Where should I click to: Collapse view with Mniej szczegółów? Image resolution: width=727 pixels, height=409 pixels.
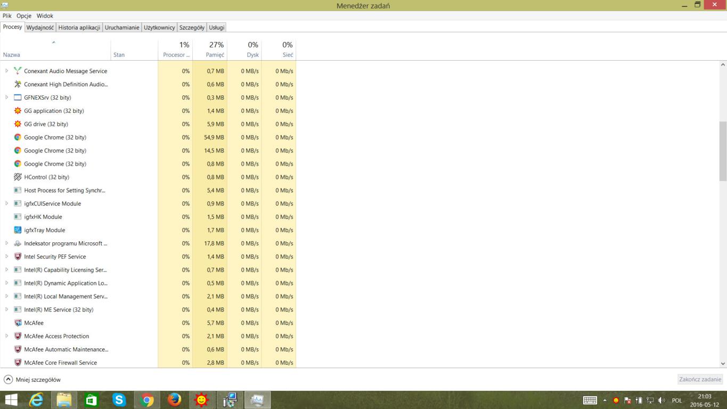(32, 380)
